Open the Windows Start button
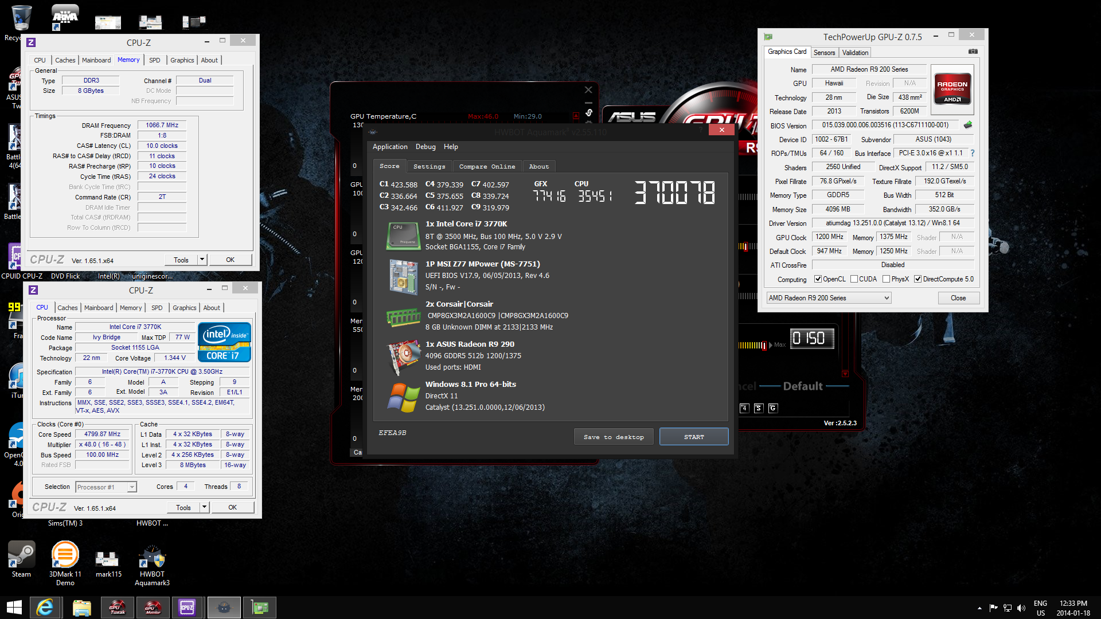 click(x=14, y=608)
